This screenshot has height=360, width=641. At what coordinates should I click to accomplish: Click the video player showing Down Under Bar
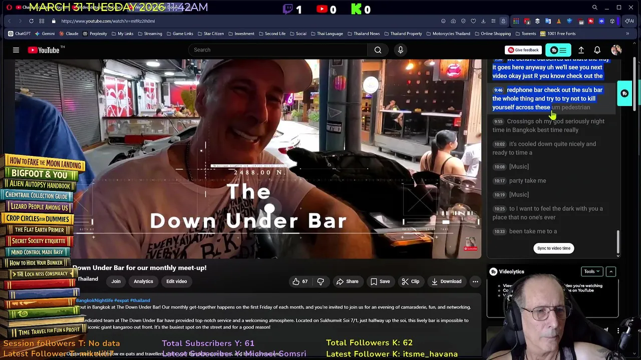coord(248,159)
